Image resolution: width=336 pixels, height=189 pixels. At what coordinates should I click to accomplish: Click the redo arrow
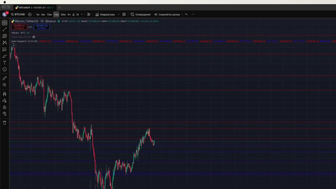tap(193, 14)
